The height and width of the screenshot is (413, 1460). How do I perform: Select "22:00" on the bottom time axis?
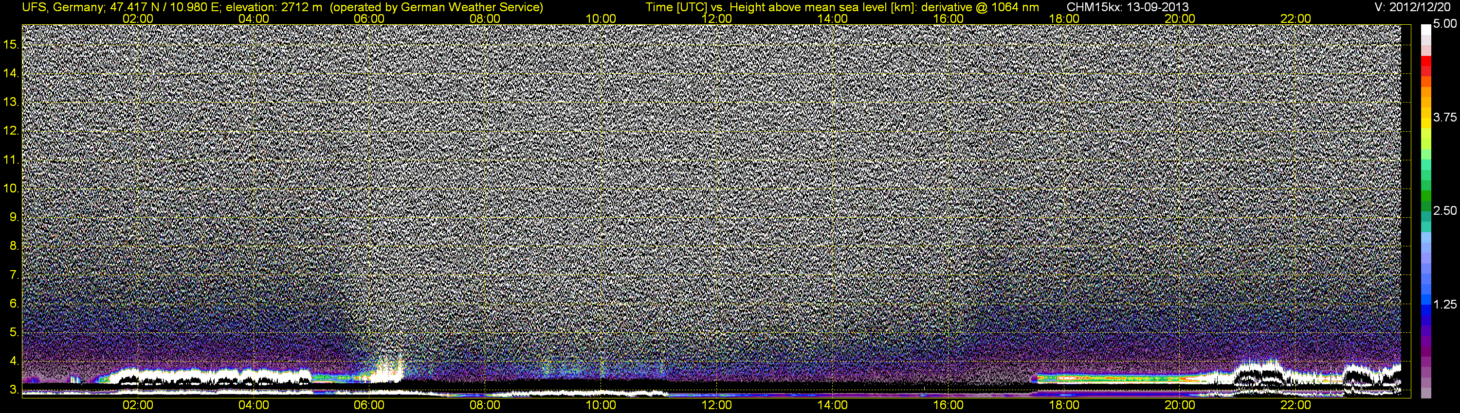coord(1296,405)
